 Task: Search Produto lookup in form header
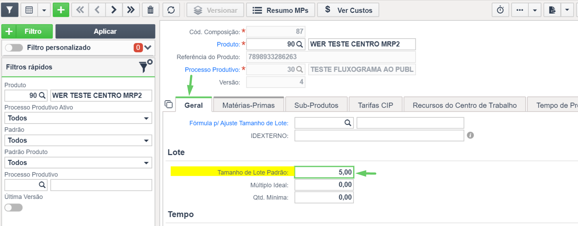coord(299,44)
